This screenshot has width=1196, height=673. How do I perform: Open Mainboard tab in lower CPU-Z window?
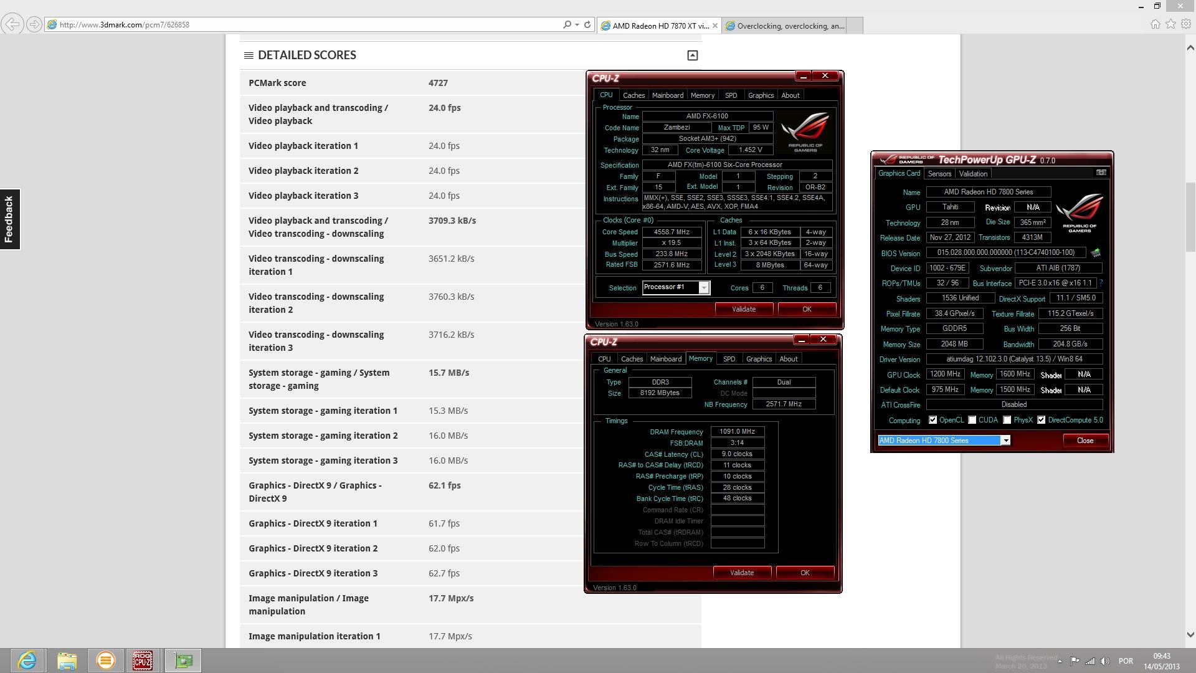point(665,359)
